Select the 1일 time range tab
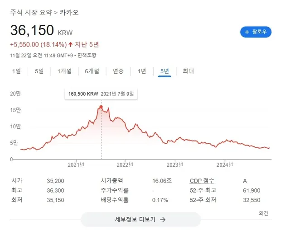 point(16,71)
